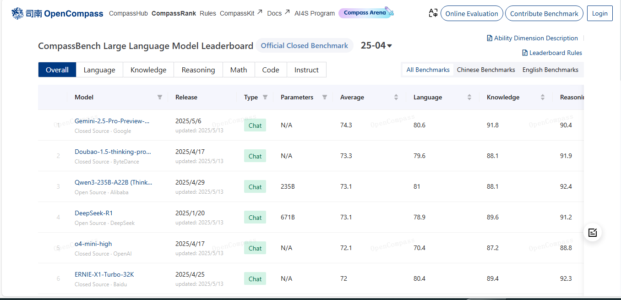This screenshot has height=300, width=621.
Task: Switch to the Instruct tab
Action: 306,70
